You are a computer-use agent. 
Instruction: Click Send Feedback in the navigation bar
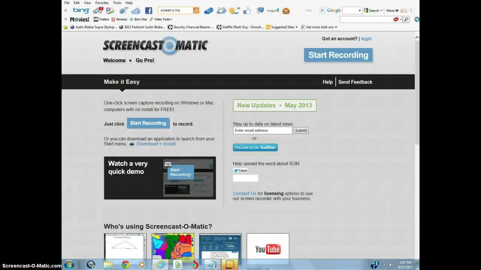click(x=355, y=82)
